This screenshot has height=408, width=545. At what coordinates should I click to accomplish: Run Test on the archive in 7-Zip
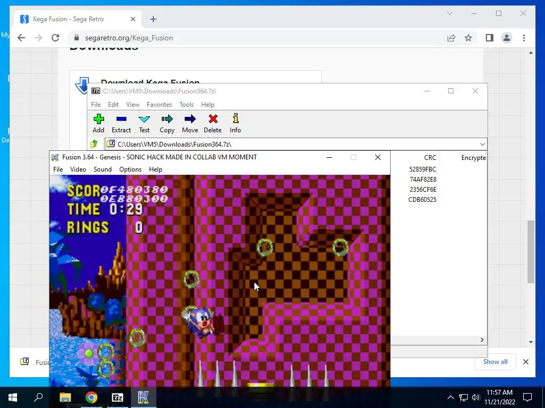pyautogui.click(x=144, y=123)
